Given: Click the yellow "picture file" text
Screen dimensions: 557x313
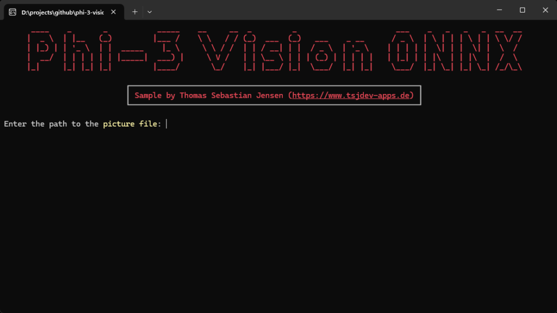Looking at the screenshot, I should coord(132,124).
